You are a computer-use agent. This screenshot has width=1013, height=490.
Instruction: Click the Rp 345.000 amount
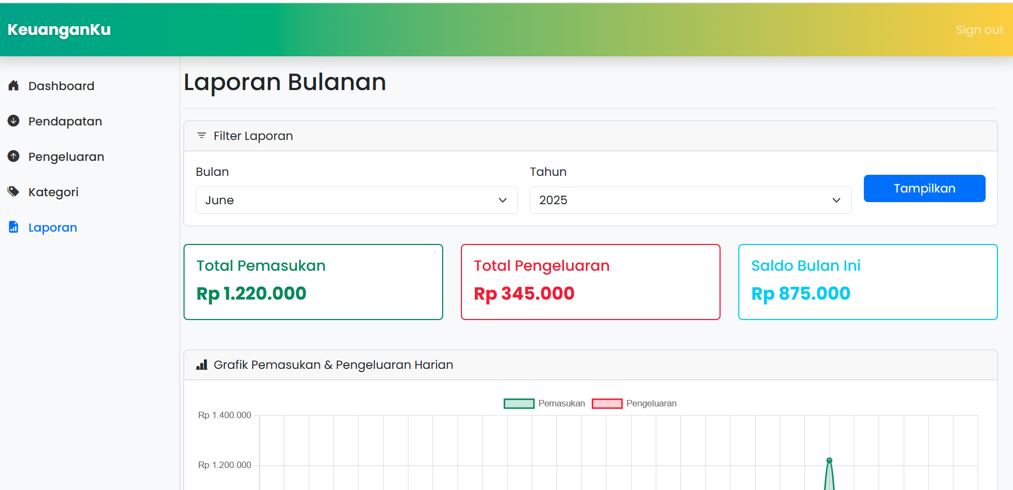pos(524,294)
